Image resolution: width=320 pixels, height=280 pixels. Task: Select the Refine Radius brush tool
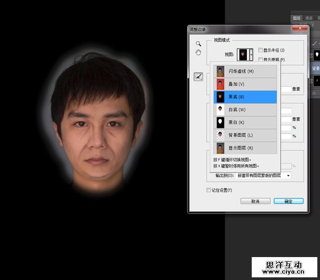[x=198, y=77]
